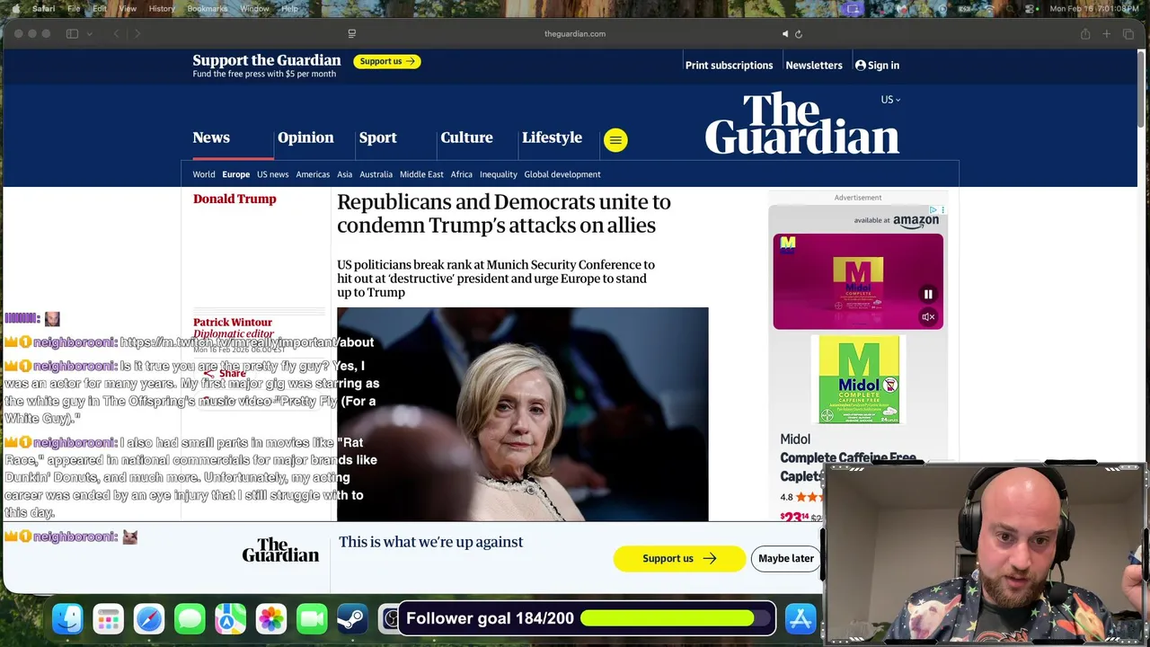Launch Steam from the Dock
Viewport: 1150px width, 647px height.
point(352,619)
